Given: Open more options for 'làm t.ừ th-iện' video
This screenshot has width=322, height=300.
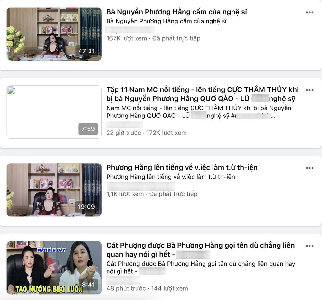Looking at the screenshot, I should (309, 168).
